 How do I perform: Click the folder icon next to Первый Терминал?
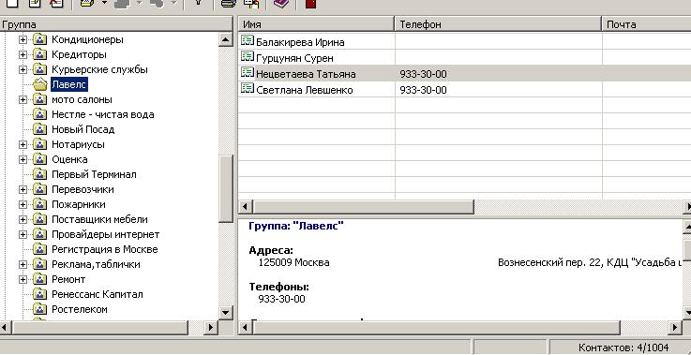[40, 174]
